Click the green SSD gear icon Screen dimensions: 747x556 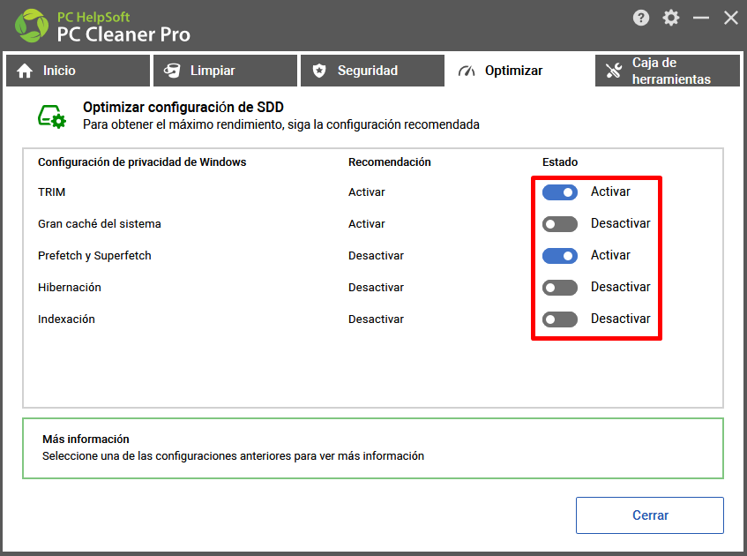pos(52,116)
